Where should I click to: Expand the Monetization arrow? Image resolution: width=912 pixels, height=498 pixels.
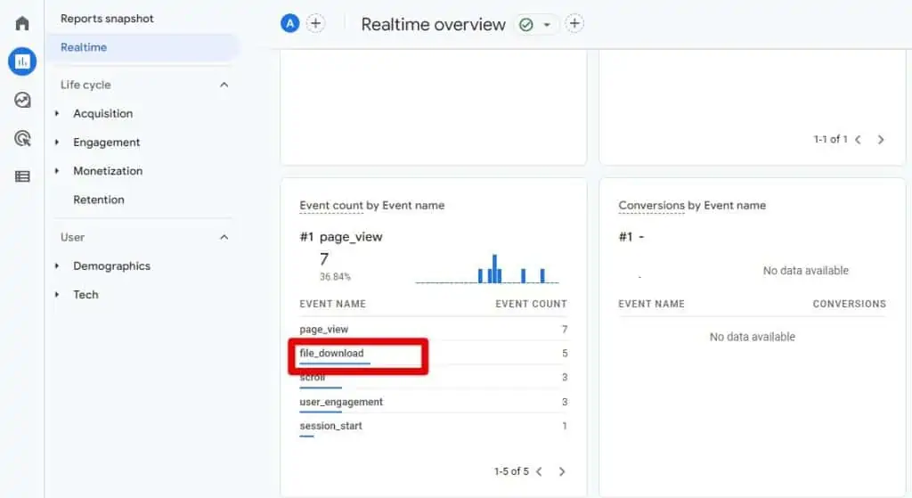(x=57, y=170)
